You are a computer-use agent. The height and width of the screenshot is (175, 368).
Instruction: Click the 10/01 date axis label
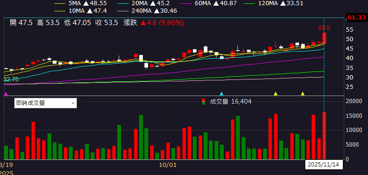[168, 165]
